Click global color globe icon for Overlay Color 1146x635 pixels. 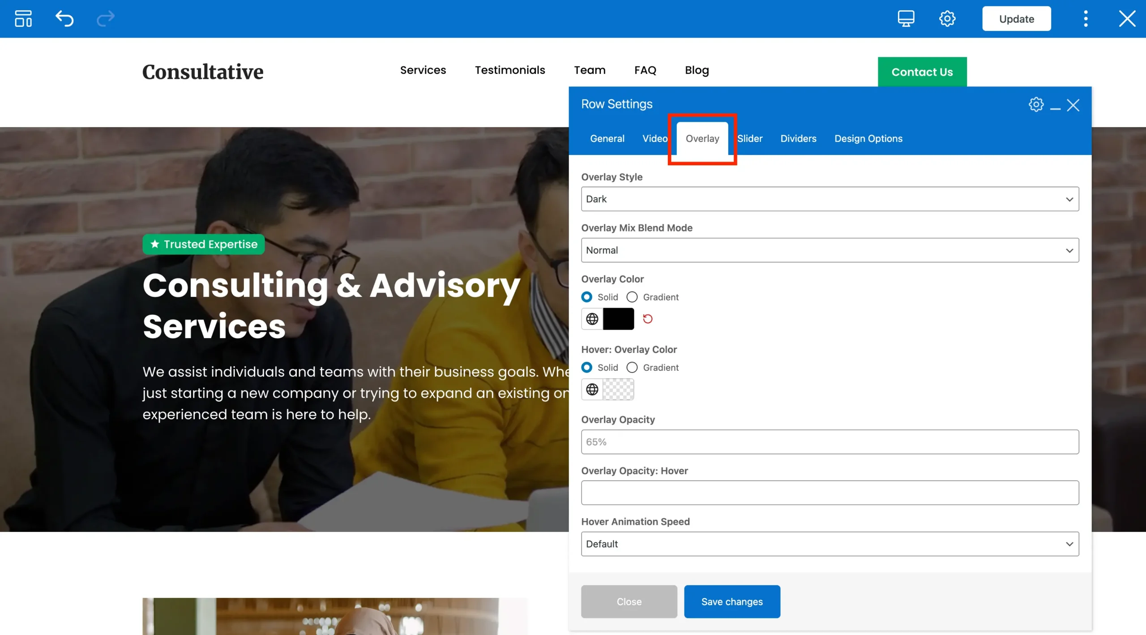coord(592,319)
